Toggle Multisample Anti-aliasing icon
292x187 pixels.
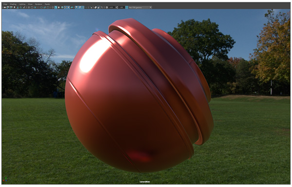pyautogui.click(x=83, y=7)
